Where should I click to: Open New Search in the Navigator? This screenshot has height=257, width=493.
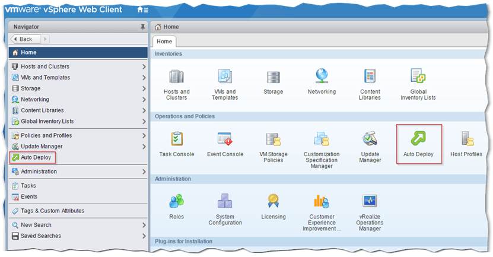[78, 225]
